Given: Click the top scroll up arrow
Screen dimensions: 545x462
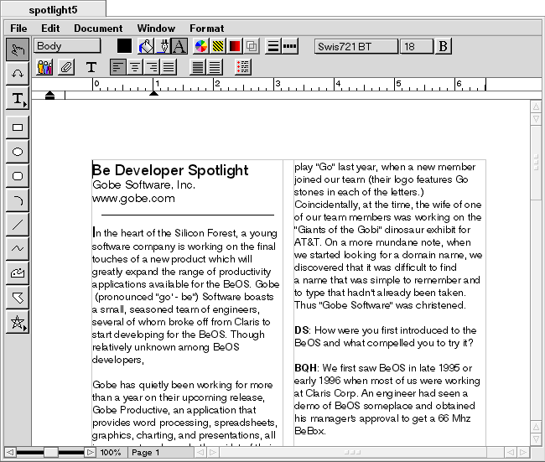Looking at the screenshot, I should tap(536, 106).
